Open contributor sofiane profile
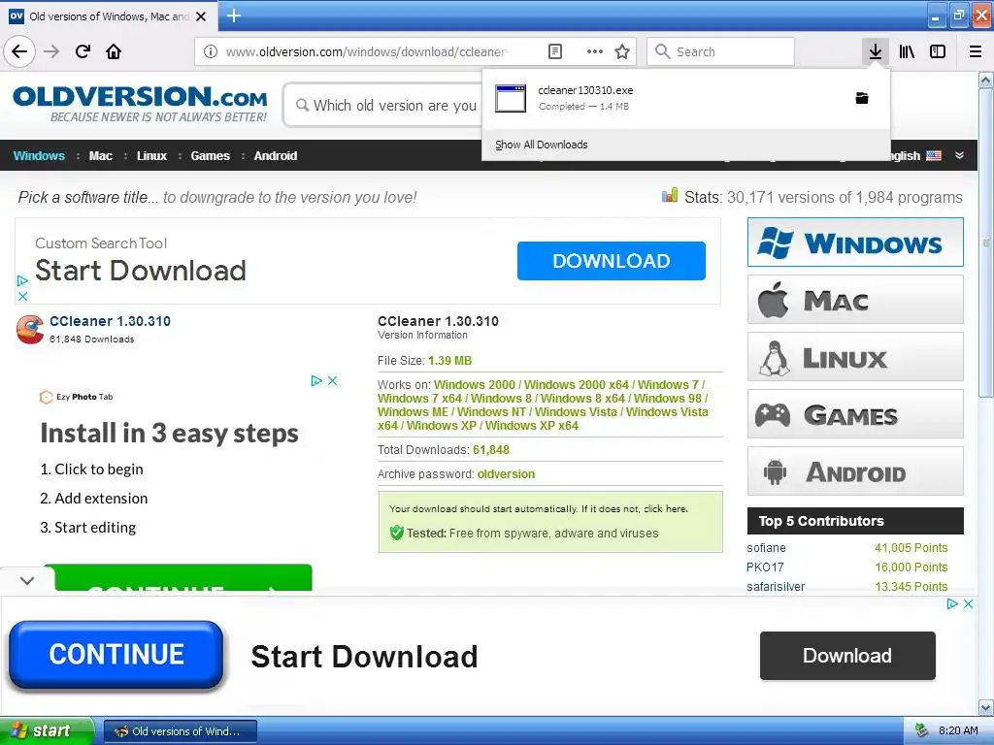Screen dimensions: 994x745 [766, 548]
